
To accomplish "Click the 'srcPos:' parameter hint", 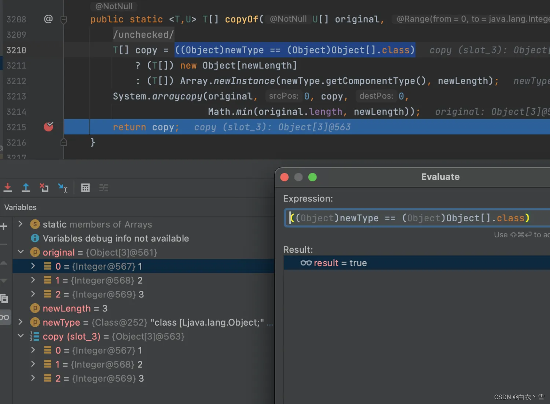I will pos(284,96).
